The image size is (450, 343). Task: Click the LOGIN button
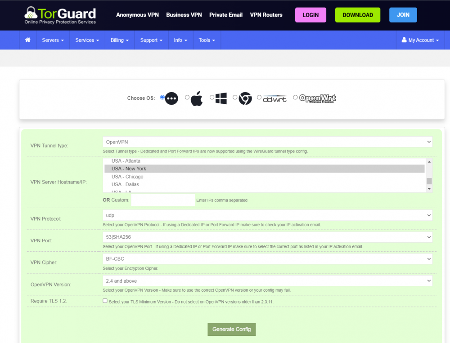(x=310, y=15)
